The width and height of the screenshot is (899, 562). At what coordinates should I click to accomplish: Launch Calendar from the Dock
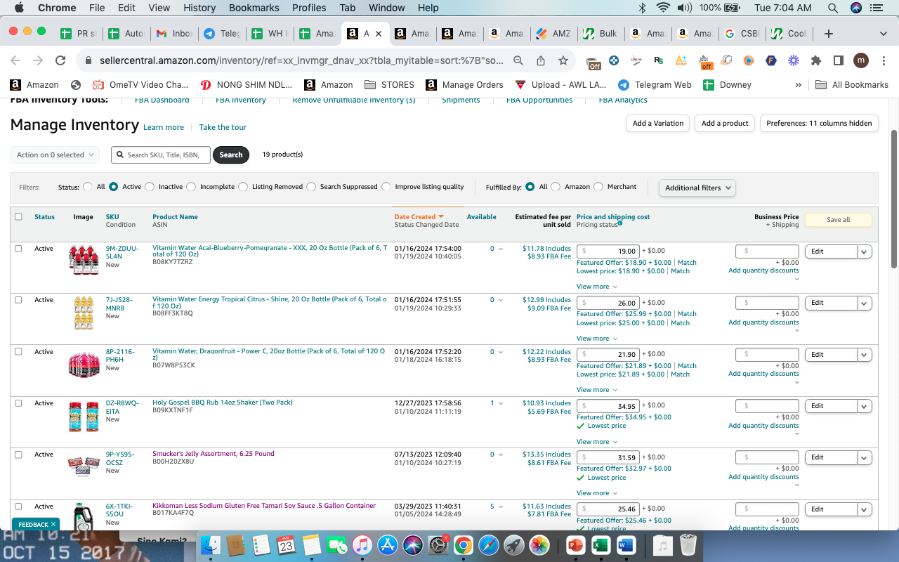[286, 545]
